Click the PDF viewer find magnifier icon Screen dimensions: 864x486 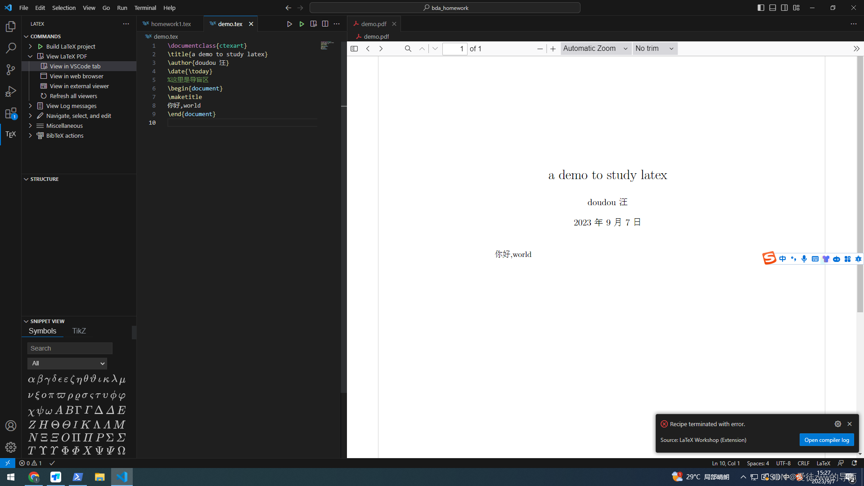coord(408,49)
